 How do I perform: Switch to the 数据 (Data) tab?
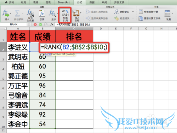(x=92, y=2)
